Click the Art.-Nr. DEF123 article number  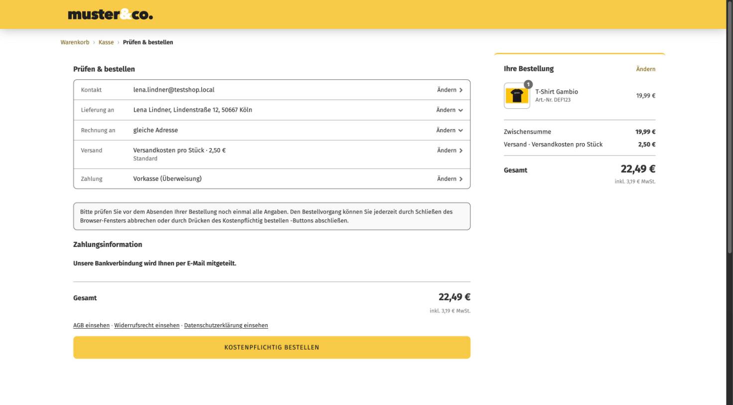point(553,100)
